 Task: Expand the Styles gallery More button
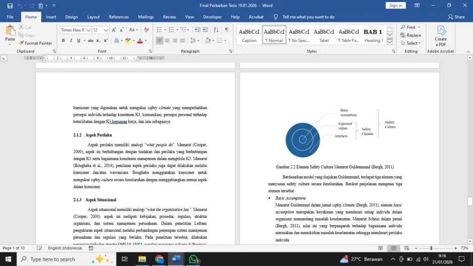pos(390,42)
